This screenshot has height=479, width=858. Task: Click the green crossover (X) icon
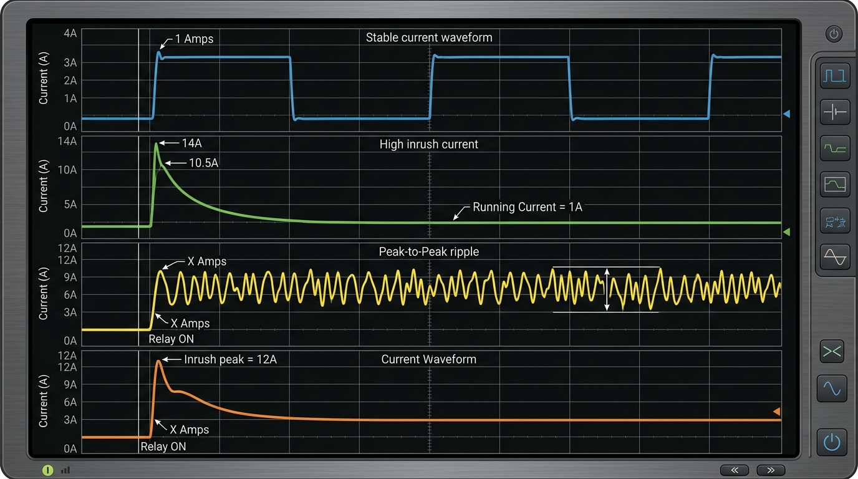click(x=832, y=351)
